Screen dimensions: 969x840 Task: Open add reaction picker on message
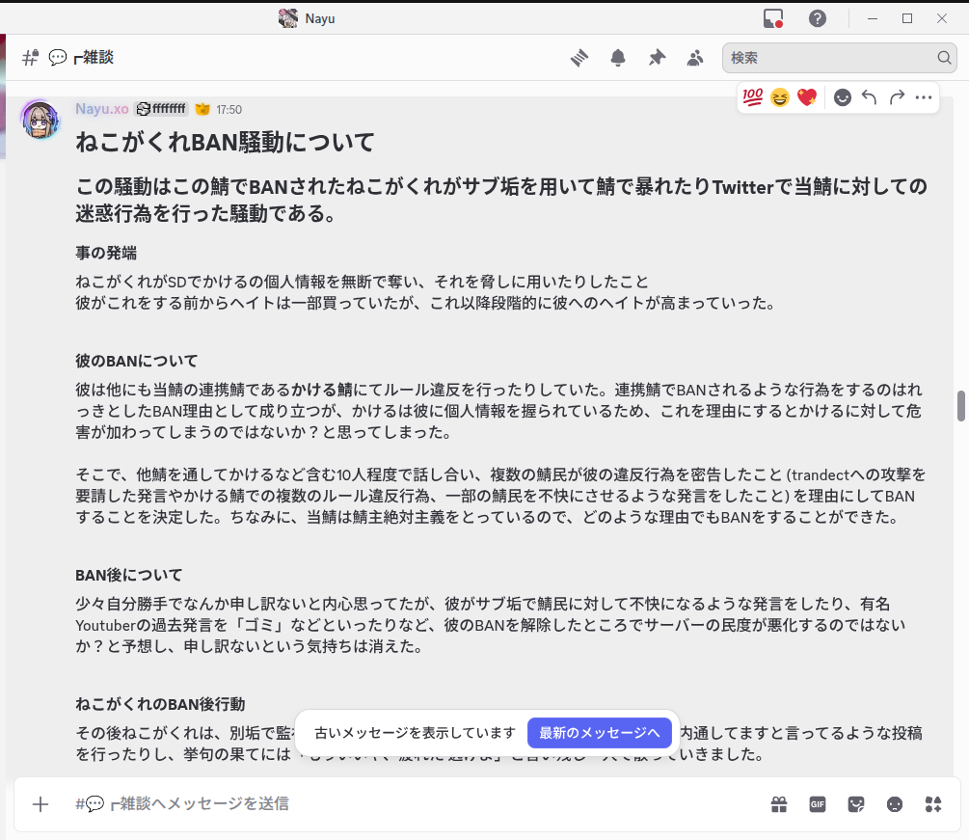pos(843,97)
